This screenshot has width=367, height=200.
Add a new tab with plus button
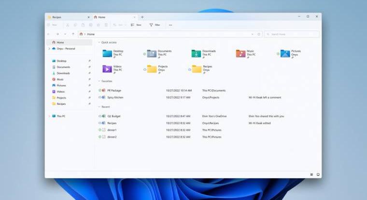pyautogui.click(x=142, y=17)
